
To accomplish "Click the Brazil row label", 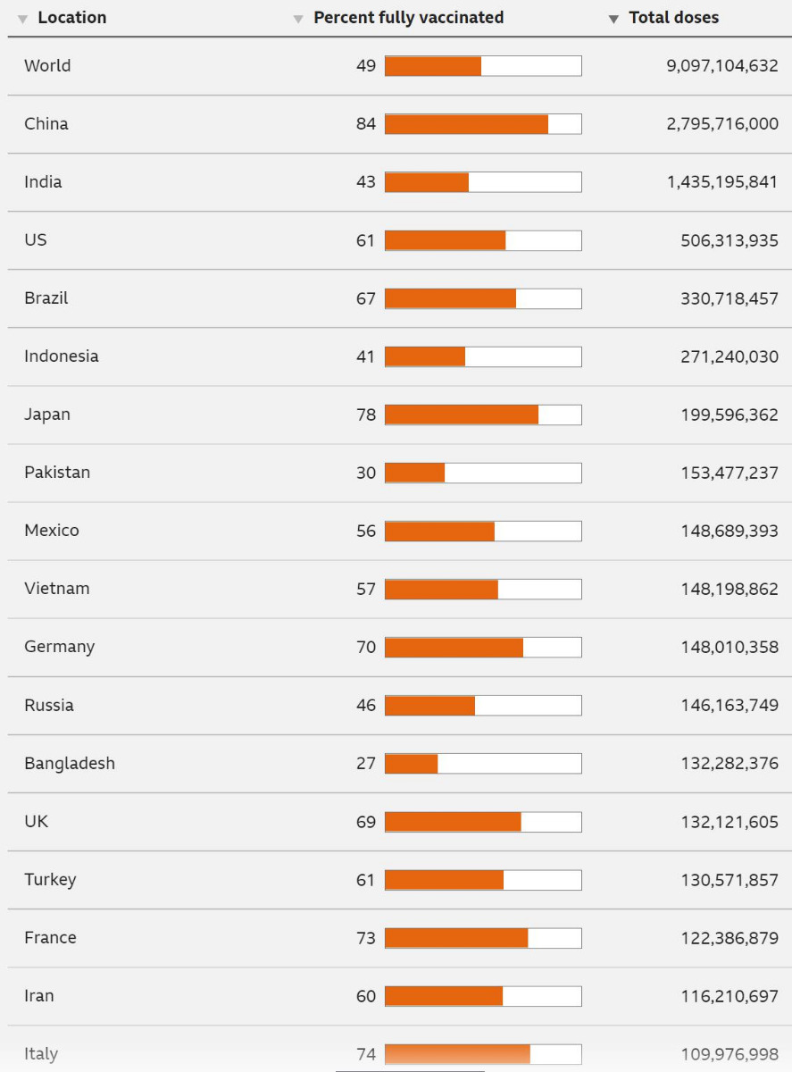I will pyautogui.click(x=46, y=298).
